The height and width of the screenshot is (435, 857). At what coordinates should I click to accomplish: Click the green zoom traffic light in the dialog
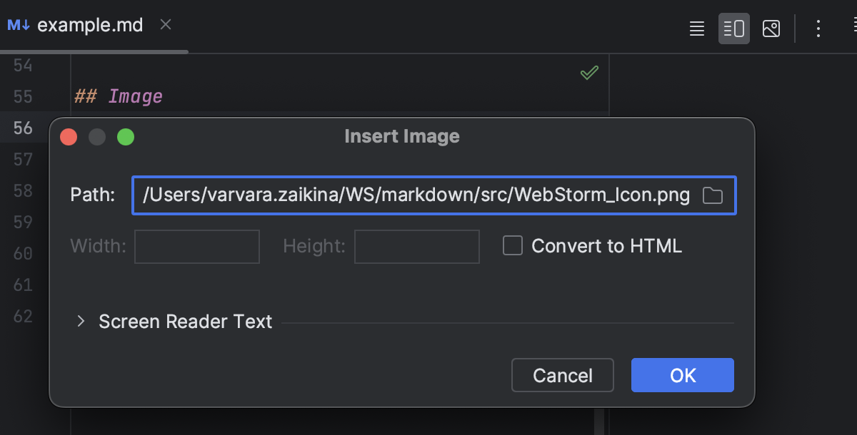point(126,136)
